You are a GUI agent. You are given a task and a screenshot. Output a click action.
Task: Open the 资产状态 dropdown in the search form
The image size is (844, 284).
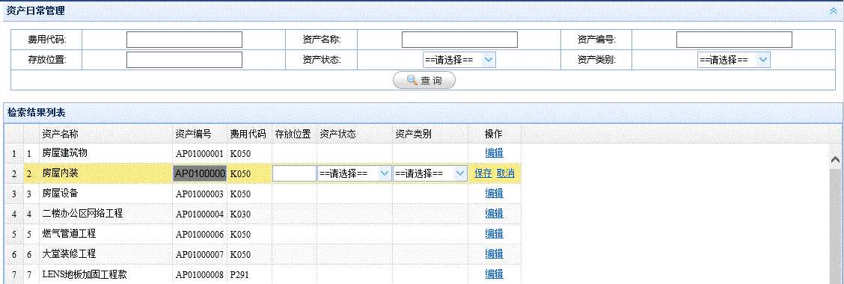[x=459, y=60]
